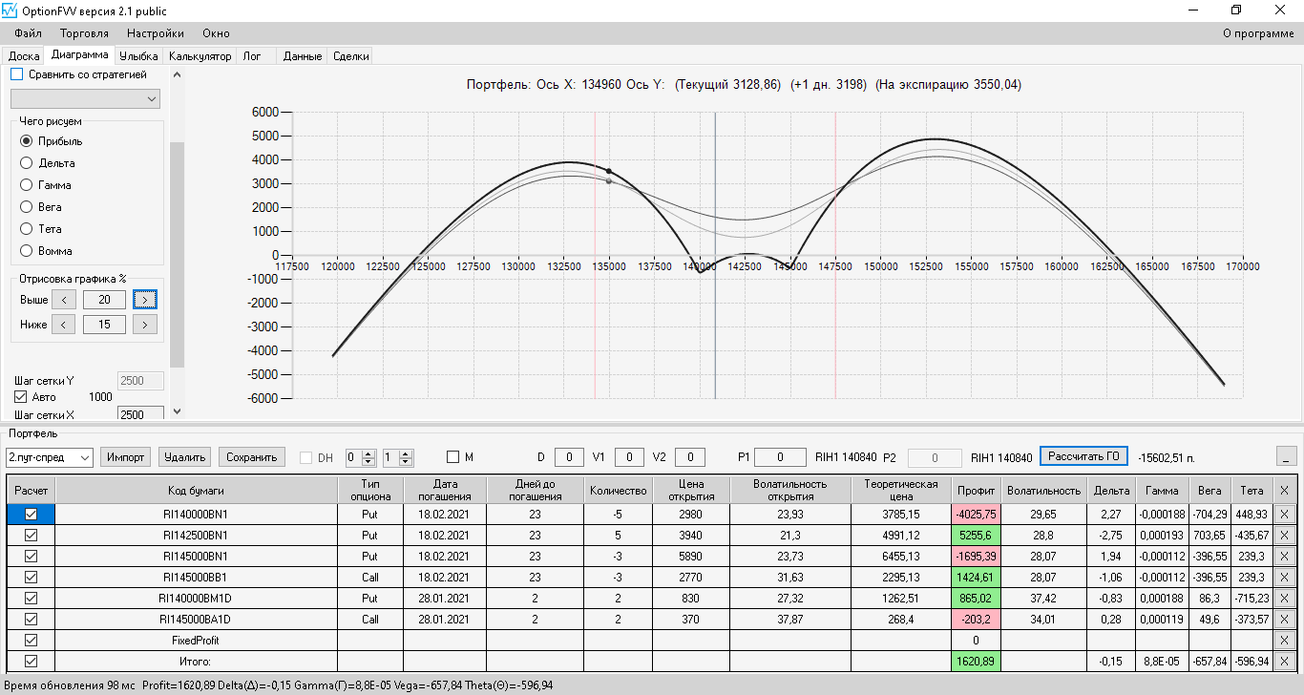This screenshot has width=1304, height=695.
Task: Remove the FixedProfit row with its X icon
Action: [1283, 641]
